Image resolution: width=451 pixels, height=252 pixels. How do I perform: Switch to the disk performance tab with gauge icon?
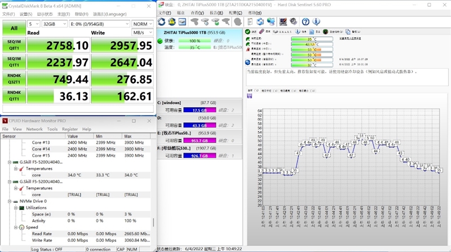point(333,32)
